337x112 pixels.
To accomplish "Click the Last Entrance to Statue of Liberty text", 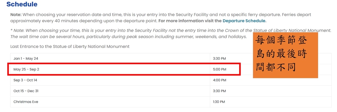I will tap(70, 47).
